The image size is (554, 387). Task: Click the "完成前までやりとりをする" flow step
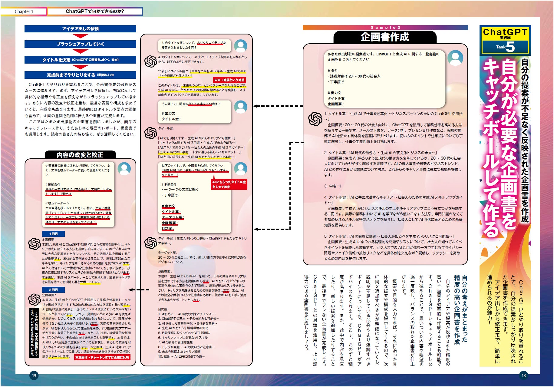pyautogui.click(x=80, y=75)
